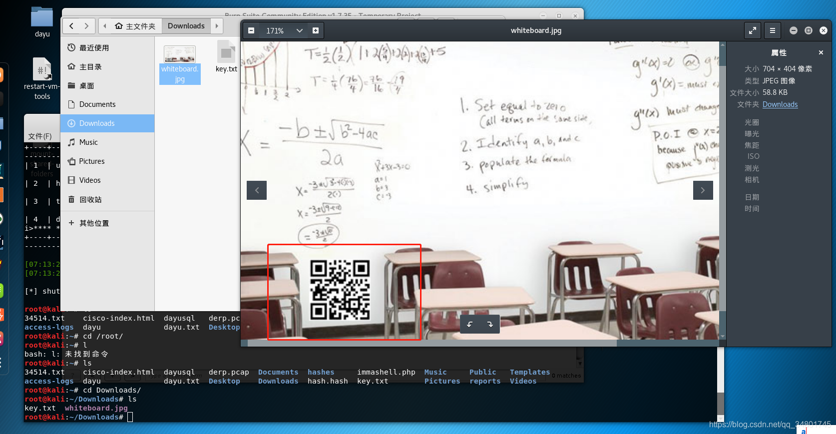Enter fullscreen mode in image viewer
Image resolution: width=836 pixels, height=434 pixels.
click(x=752, y=30)
